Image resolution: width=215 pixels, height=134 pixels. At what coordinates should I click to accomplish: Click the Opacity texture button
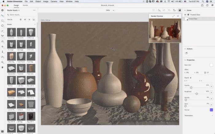pyautogui.click(x=211, y=86)
